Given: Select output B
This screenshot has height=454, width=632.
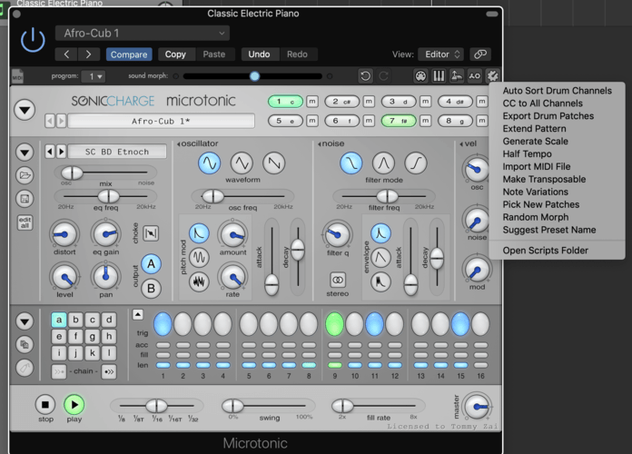Looking at the screenshot, I should [x=151, y=289].
